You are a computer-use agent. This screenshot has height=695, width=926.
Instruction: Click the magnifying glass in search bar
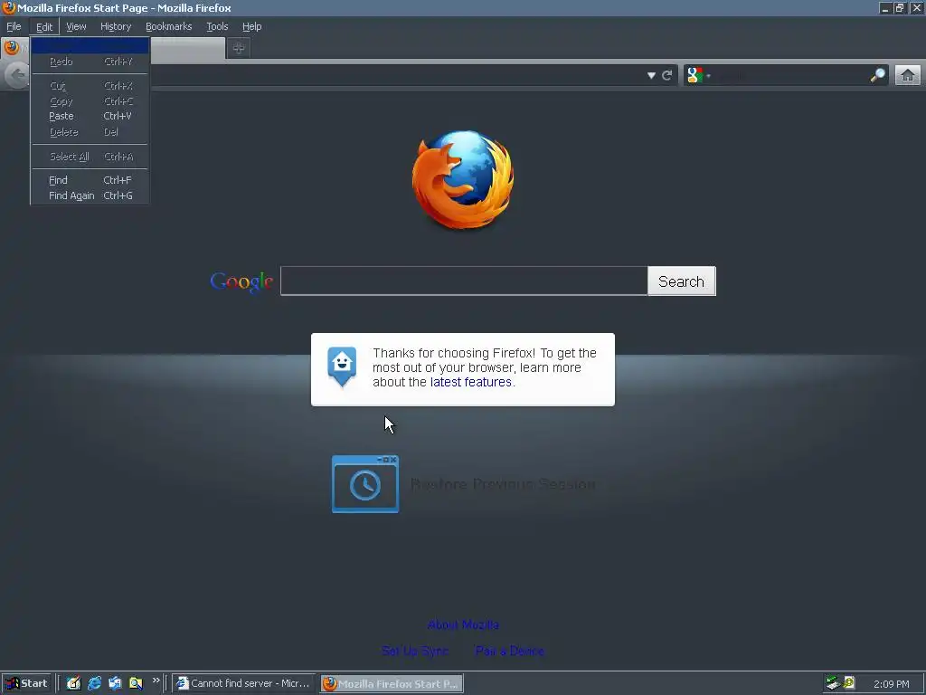[877, 75]
